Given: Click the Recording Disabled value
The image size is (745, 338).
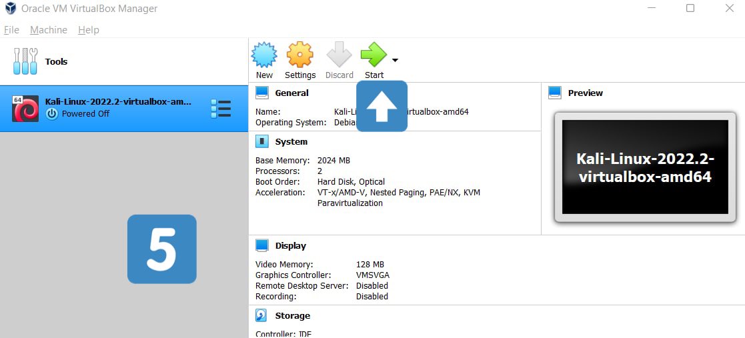Looking at the screenshot, I should [x=372, y=296].
